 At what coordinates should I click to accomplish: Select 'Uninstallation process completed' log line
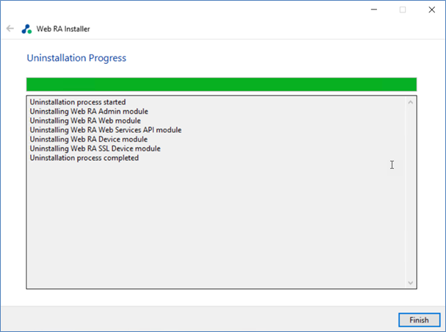(84, 158)
